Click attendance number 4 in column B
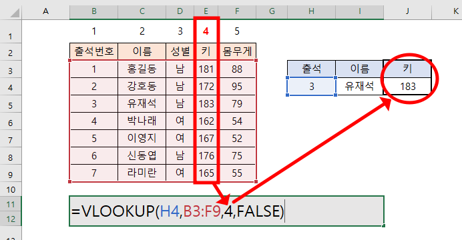 [x=93, y=121]
